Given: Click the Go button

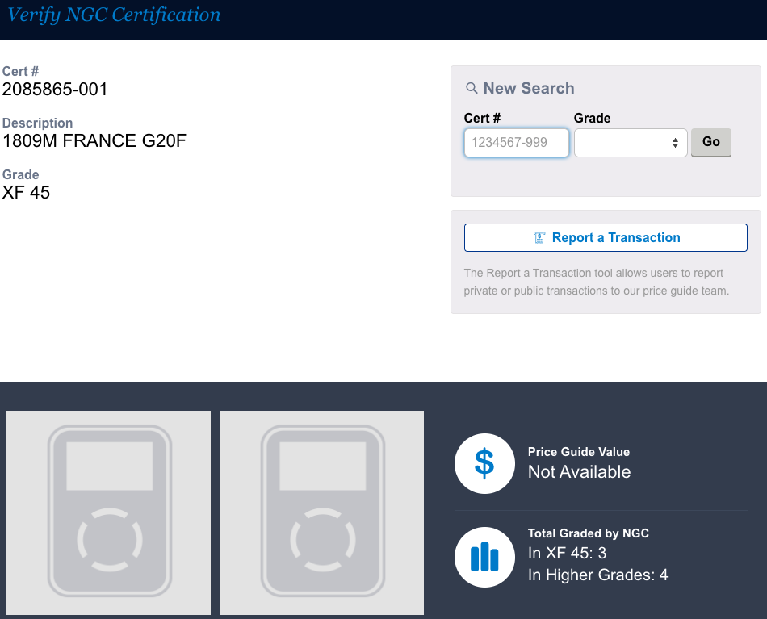Looking at the screenshot, I should tap(710, 142).
